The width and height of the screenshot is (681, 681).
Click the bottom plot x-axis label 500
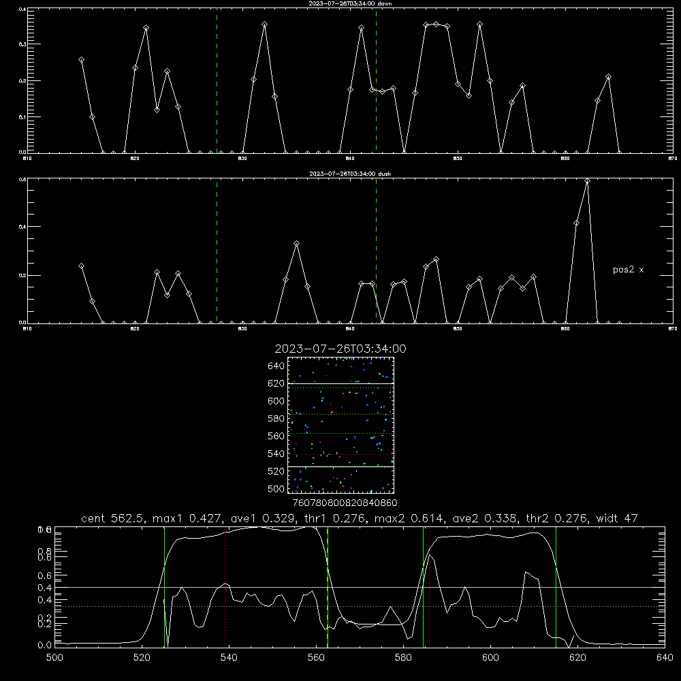(x=54, y=658)
